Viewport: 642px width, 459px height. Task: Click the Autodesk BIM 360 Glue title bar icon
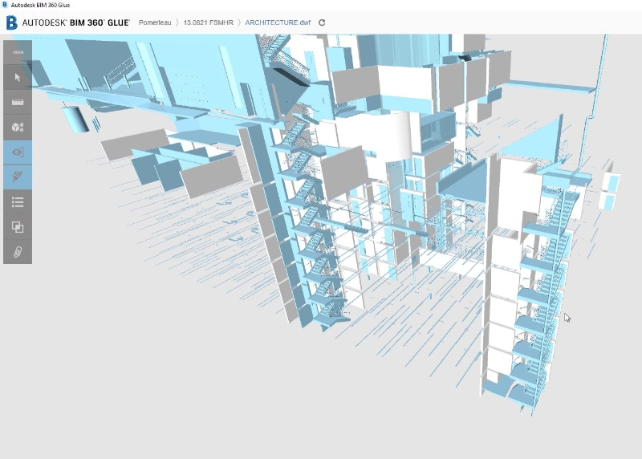(x=5, y=5)
